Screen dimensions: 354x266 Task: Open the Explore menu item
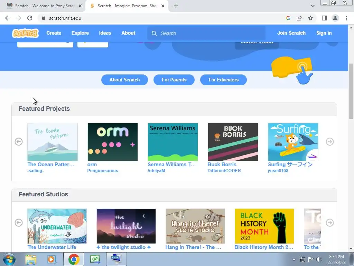[80, 33]
